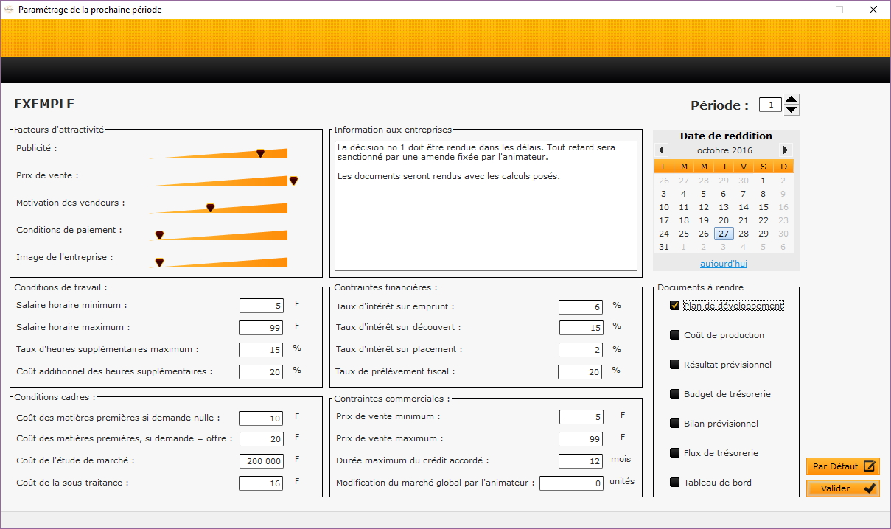Check Coût de production
This screenshot has width=891, height=529.
(x=674, y=334)
